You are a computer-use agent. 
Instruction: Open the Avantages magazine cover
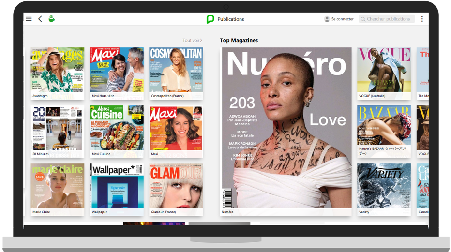(58, 70)
